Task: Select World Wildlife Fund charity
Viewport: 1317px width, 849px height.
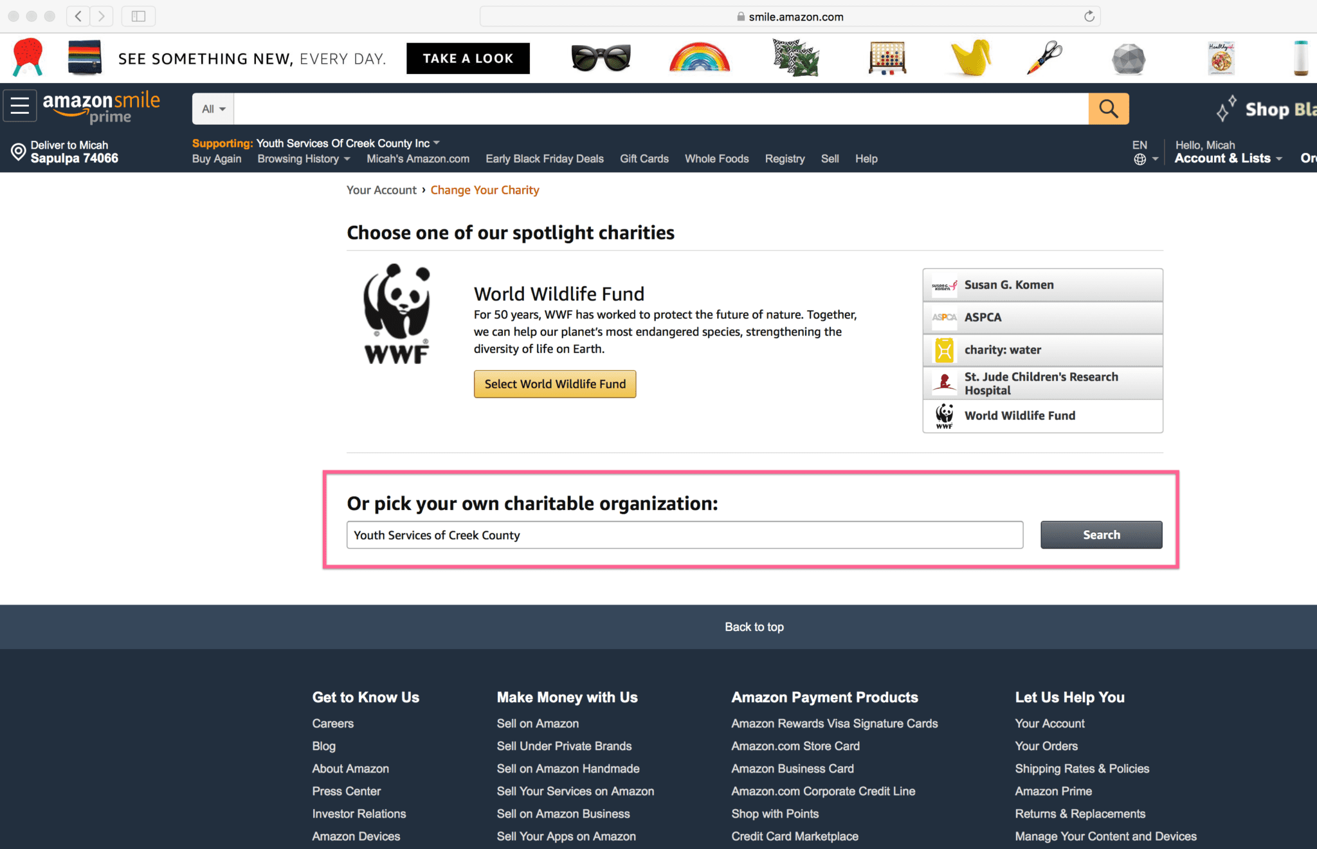Action: (556, 383)
